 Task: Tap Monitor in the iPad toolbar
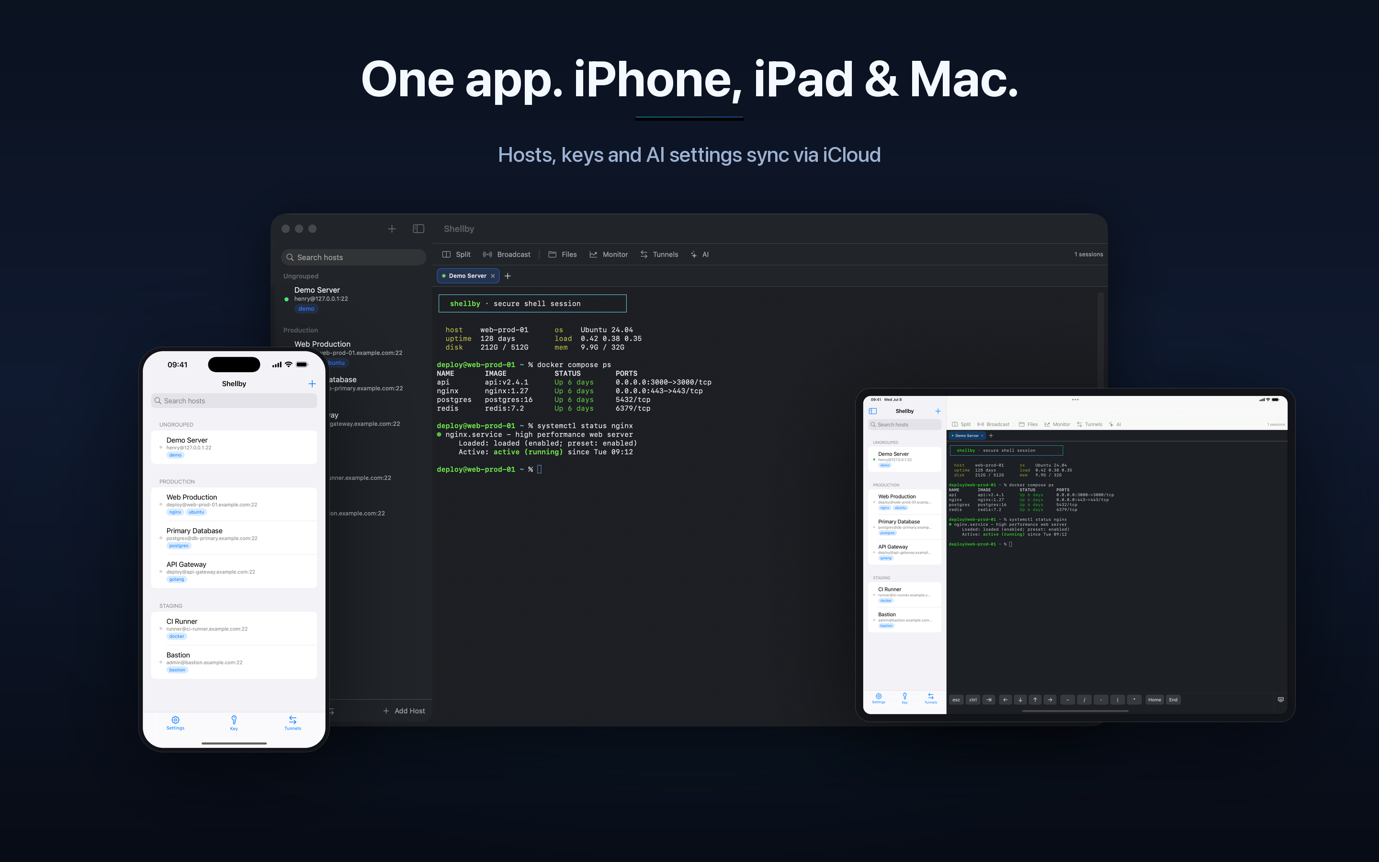pos(1058,424)
